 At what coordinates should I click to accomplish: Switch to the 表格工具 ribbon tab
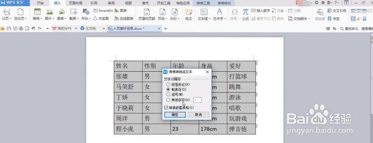click(x=203, y=3)
